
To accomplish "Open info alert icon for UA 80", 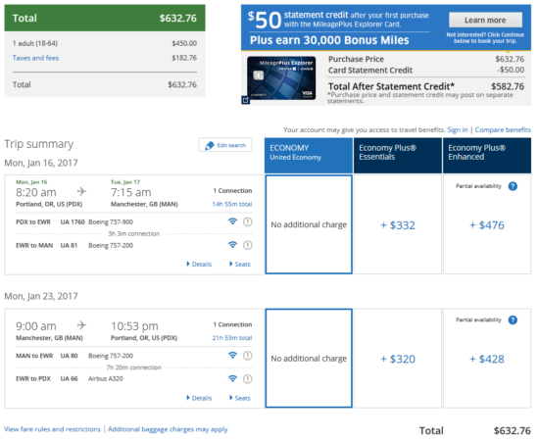I will [x=248, y=356].
